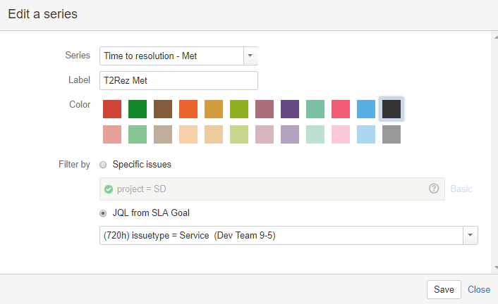This screenshot has width=498, height=304.
Task: Select the sky blue color swatch
Action: tap(366, 109)
